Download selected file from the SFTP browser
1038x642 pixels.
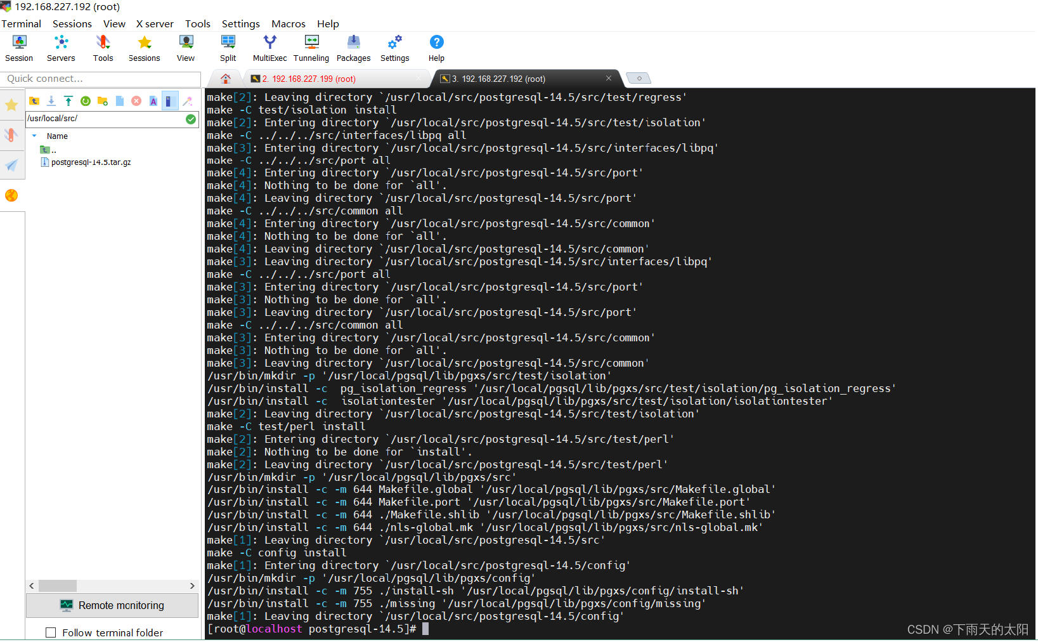[x=51, y=101]
